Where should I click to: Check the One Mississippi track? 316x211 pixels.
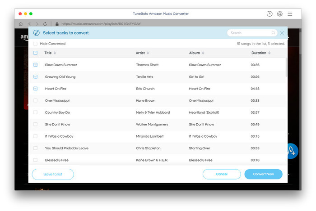click(36, 100)
